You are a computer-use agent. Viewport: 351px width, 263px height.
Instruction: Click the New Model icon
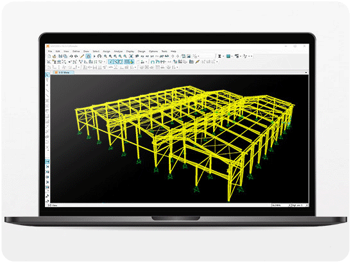(x=49, y=56)
